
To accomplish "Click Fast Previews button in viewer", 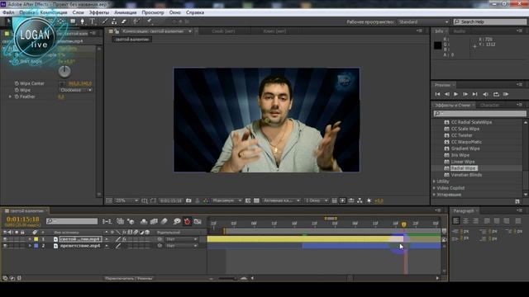I will (342, 200).
